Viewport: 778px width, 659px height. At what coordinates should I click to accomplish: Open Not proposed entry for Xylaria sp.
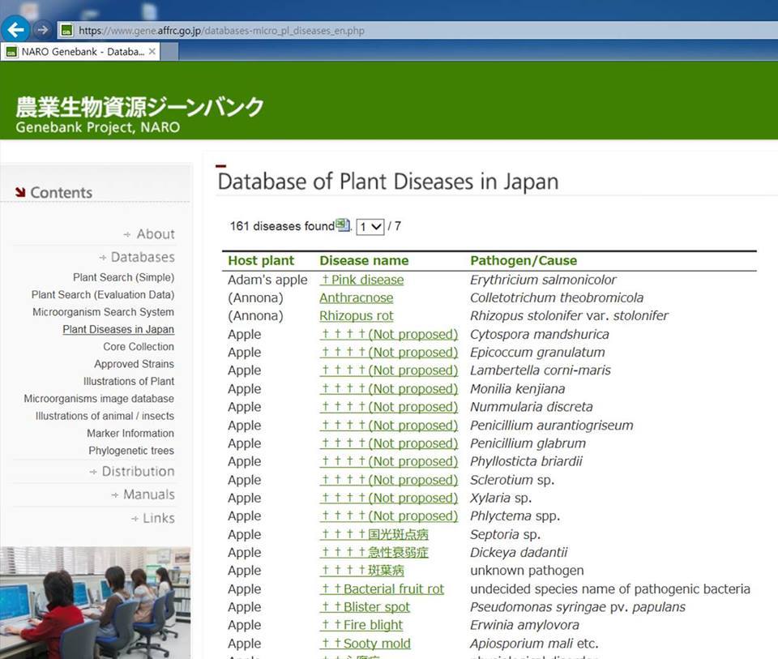coord(389,498)
